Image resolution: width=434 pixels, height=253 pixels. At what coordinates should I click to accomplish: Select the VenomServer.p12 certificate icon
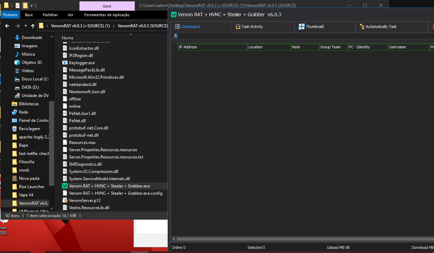coord(65,201)
